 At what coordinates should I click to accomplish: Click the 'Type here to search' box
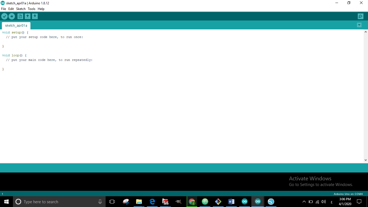59,202
